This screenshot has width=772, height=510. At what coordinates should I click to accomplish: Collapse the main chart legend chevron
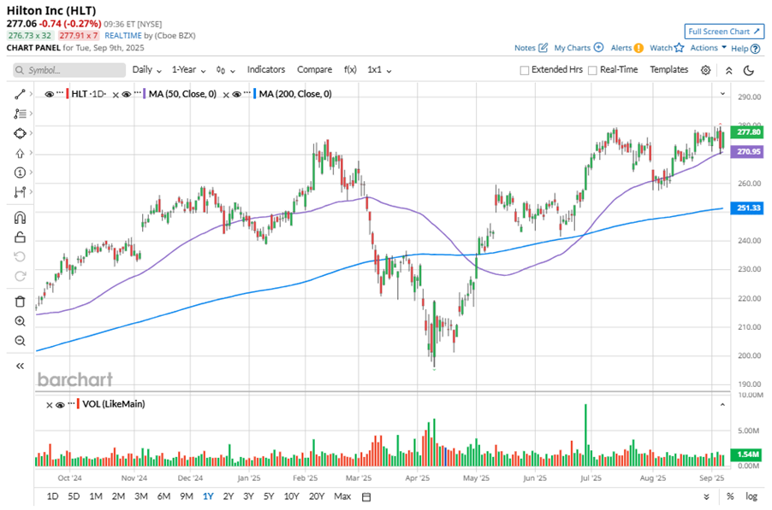(x=722, y=93)
